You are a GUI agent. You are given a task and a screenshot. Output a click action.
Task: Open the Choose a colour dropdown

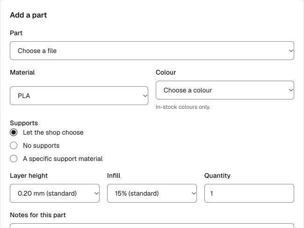pos(224,90)
